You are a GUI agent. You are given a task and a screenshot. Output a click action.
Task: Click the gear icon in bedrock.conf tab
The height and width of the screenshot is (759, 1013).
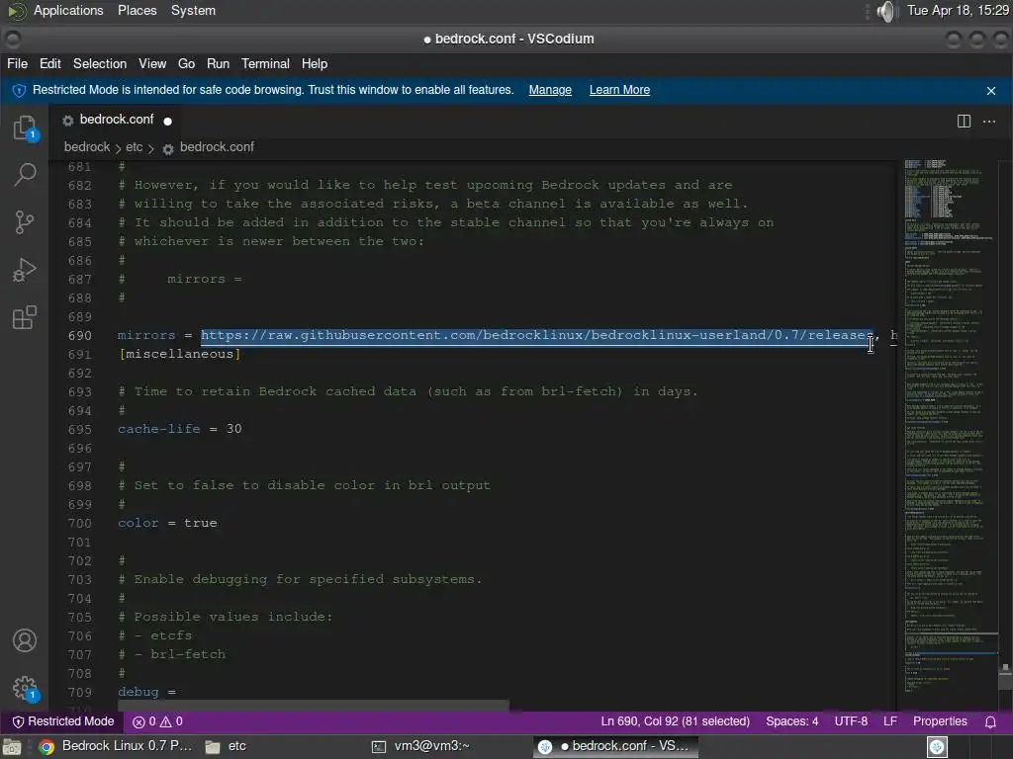[68, 120]
